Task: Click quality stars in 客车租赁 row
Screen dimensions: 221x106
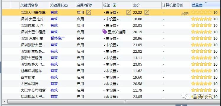Action: click(x=201, y=77)
